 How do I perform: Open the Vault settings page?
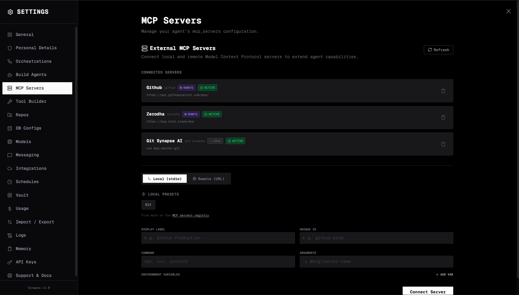click(x=37, y=195)
